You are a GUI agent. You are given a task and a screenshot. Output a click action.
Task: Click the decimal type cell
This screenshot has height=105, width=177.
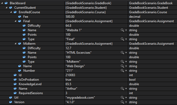[x=135, y=17]
